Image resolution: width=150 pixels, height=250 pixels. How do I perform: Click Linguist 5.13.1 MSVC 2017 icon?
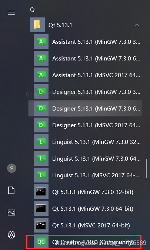[41, 175]
